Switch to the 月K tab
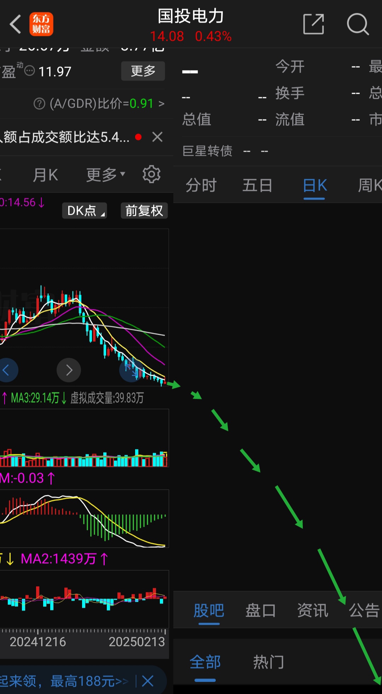The width and height of the screenshot is (382, 694). 45,175
